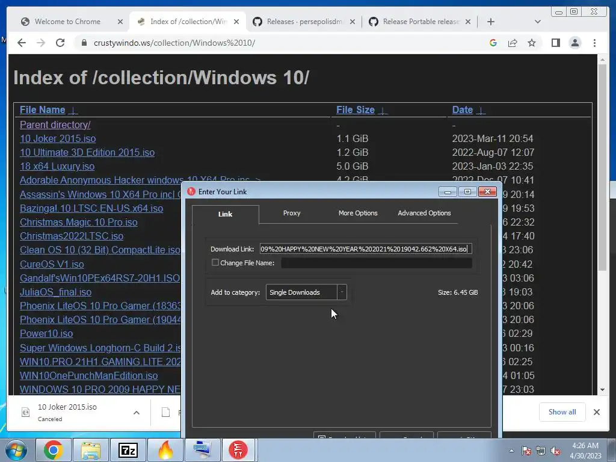Screen dimensions: 616x462
Task: Sort by Date column header
Action: click(x=463, y=109)
